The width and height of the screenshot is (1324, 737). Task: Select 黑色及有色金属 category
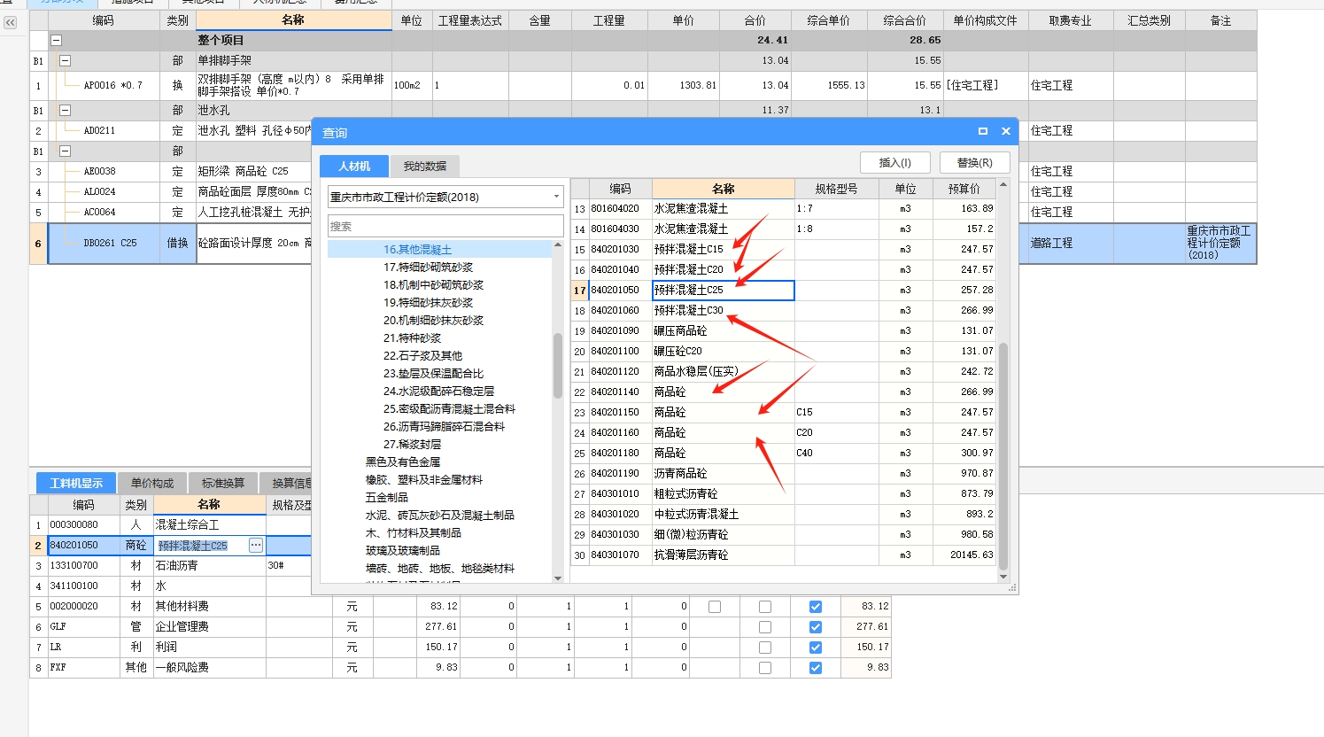point(403,462)
